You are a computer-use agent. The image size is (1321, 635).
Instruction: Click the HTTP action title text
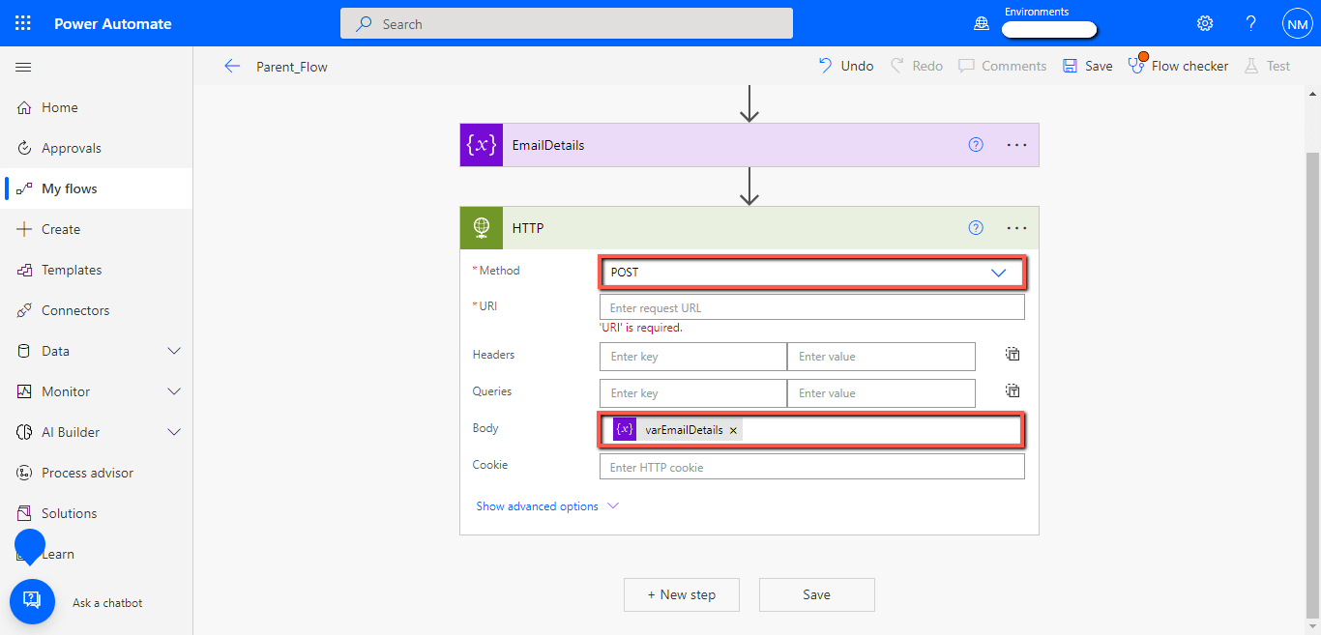point(528,228)
